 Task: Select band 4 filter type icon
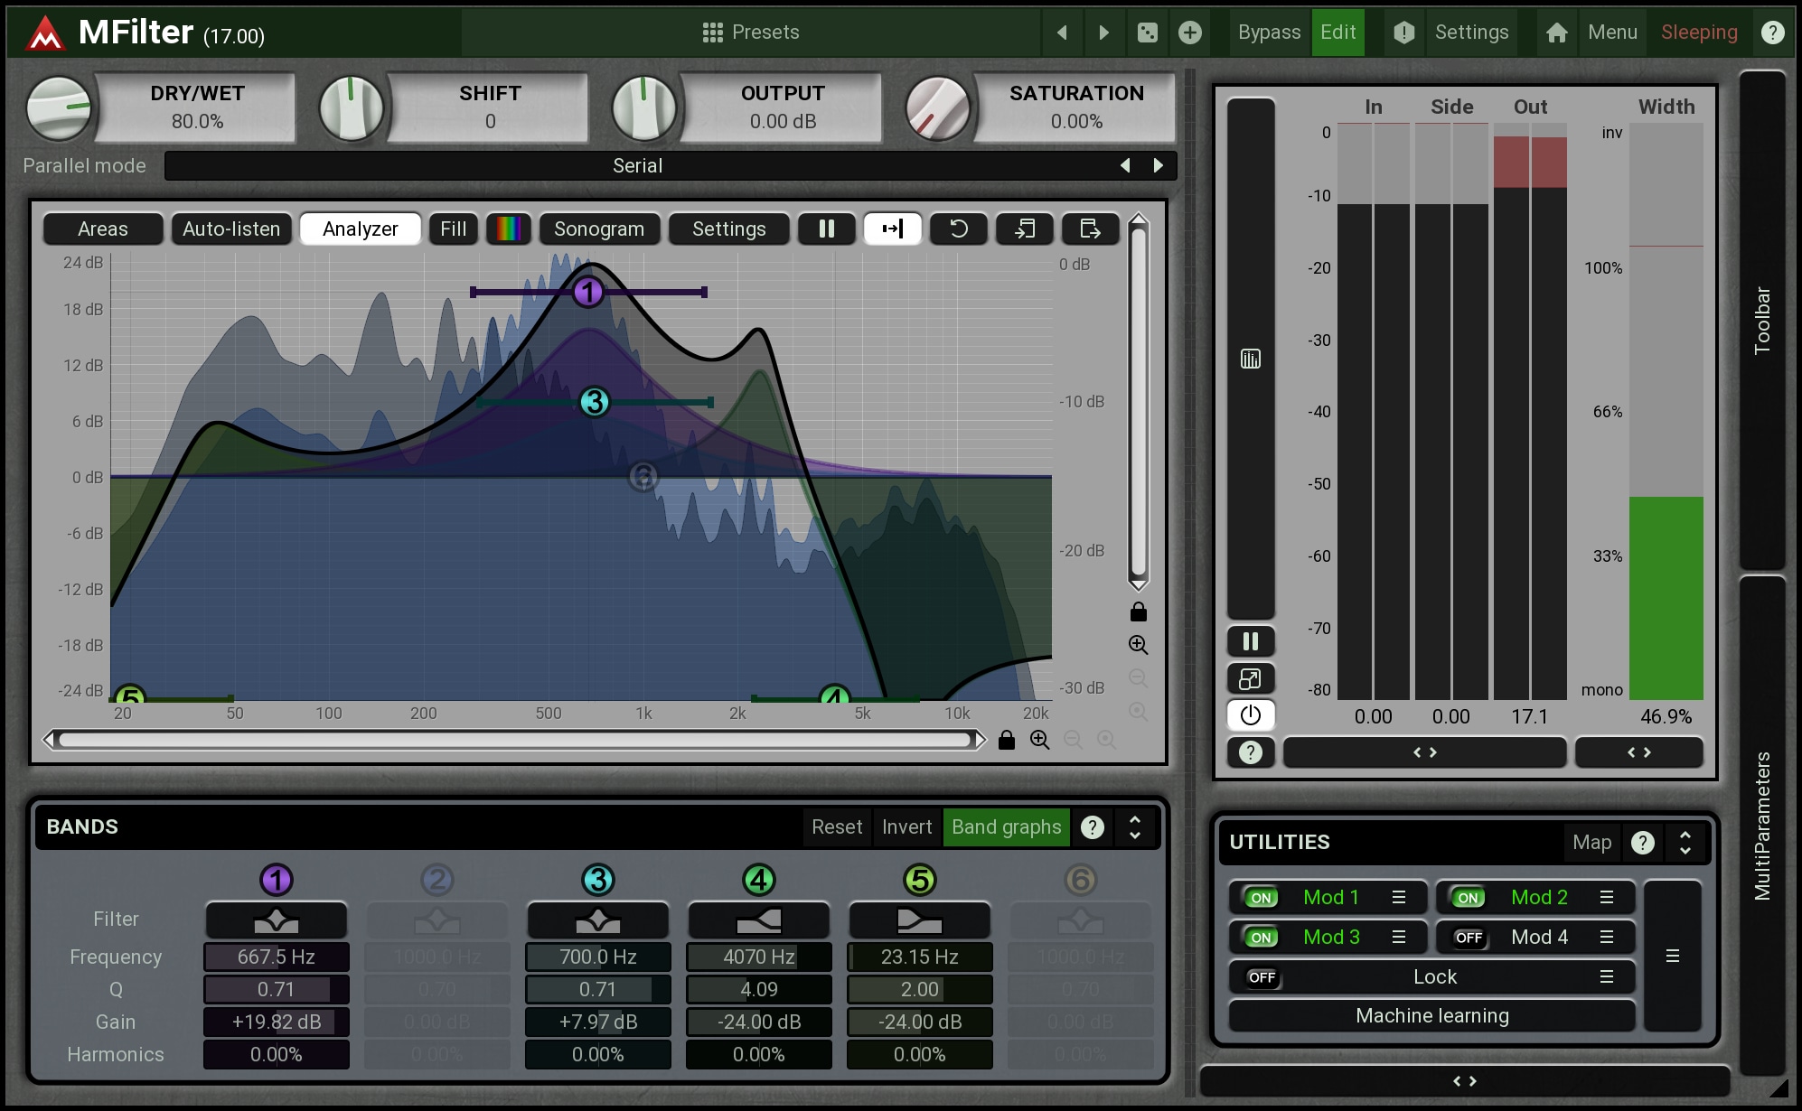tap(758, 920)
